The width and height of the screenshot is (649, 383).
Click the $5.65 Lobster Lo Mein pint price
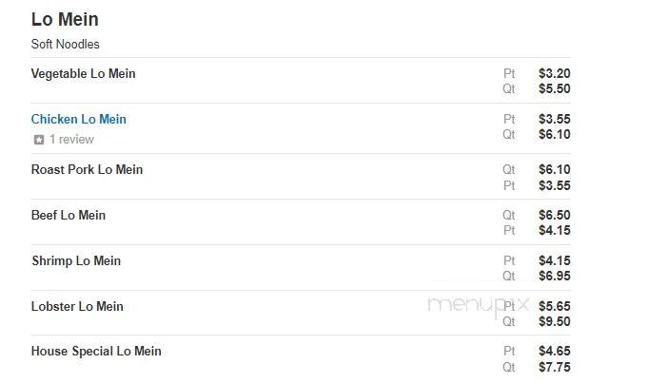click(x=555, y=306)
